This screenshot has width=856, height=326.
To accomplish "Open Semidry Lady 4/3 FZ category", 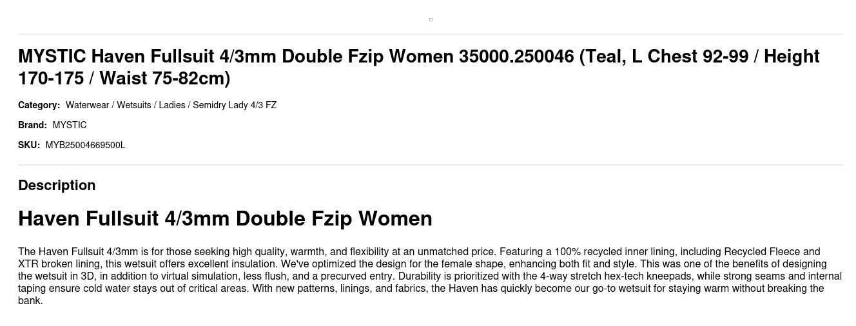I will point(235,105).
